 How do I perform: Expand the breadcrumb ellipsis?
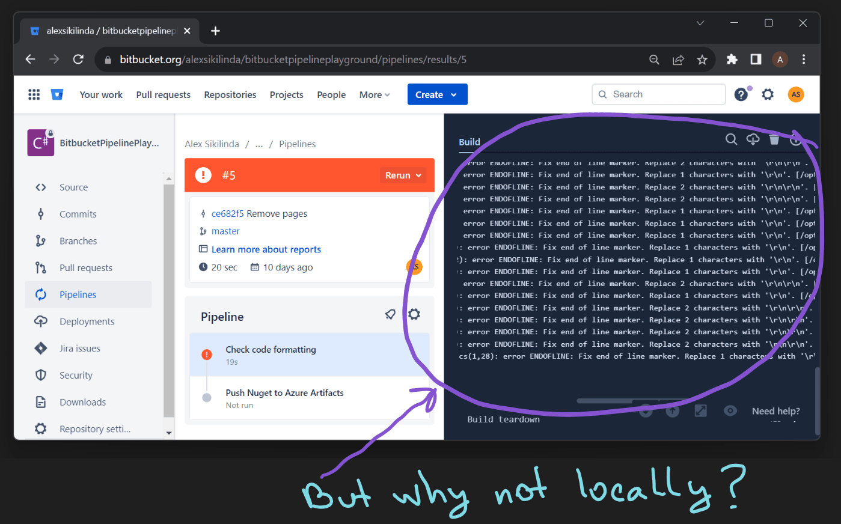tap(259, 144)
